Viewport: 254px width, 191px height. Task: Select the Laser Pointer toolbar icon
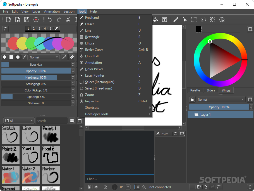185,20
